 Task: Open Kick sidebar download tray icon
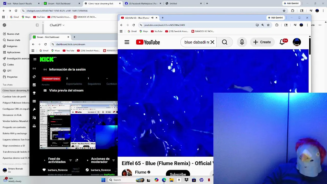(34, 126)
